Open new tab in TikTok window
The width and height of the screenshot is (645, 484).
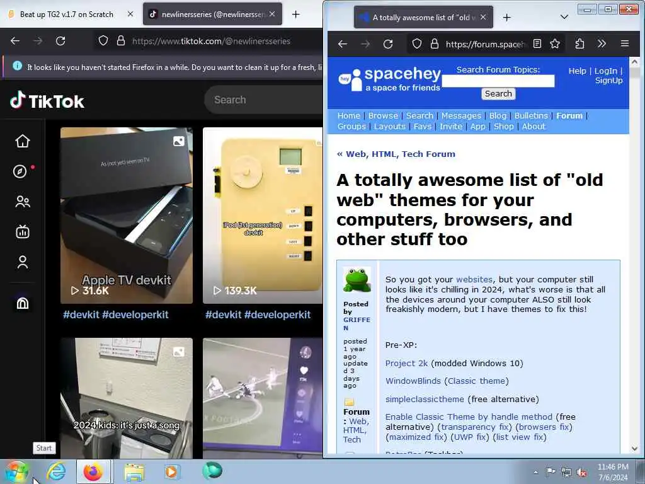point(296,14)
